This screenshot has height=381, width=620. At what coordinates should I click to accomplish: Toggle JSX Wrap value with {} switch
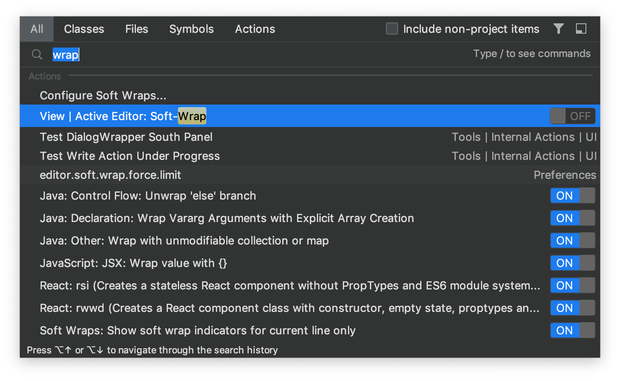click(573, 263)
